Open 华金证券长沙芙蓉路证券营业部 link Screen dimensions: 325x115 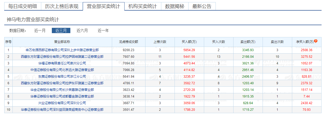[x=62, y=90]
